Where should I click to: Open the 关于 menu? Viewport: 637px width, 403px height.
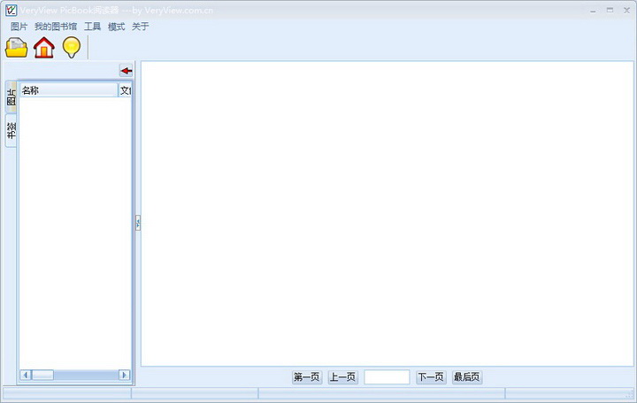point(140,27)
